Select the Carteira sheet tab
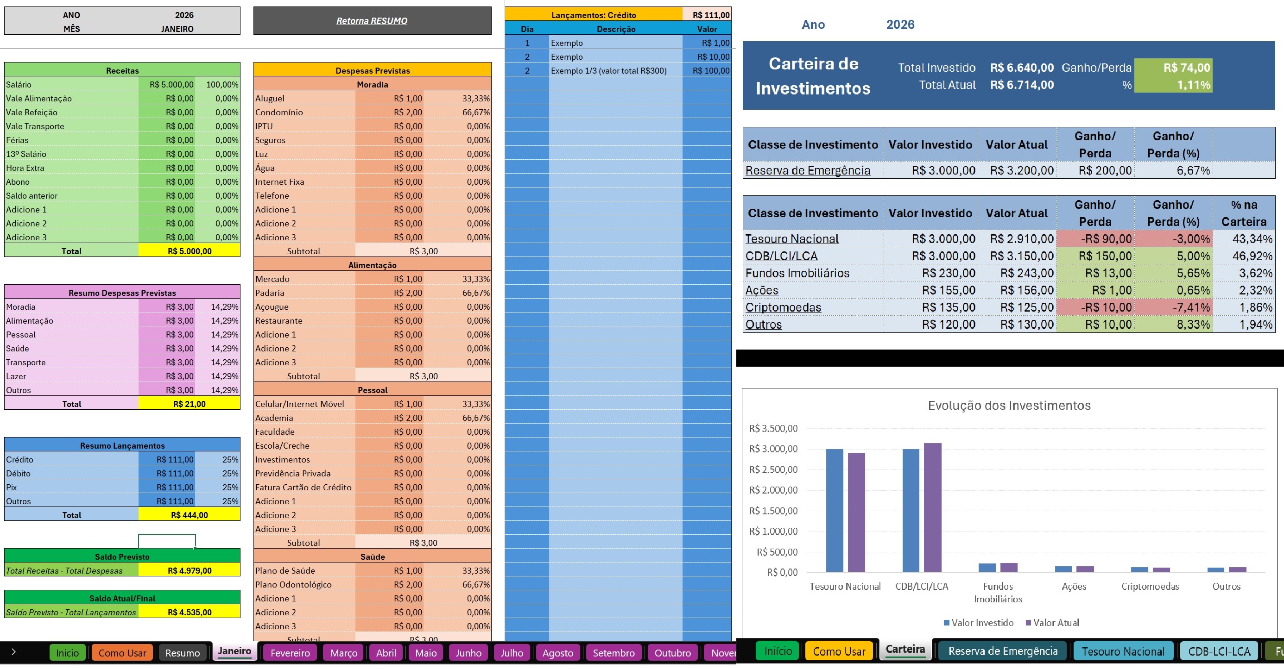 pos(905,649)
